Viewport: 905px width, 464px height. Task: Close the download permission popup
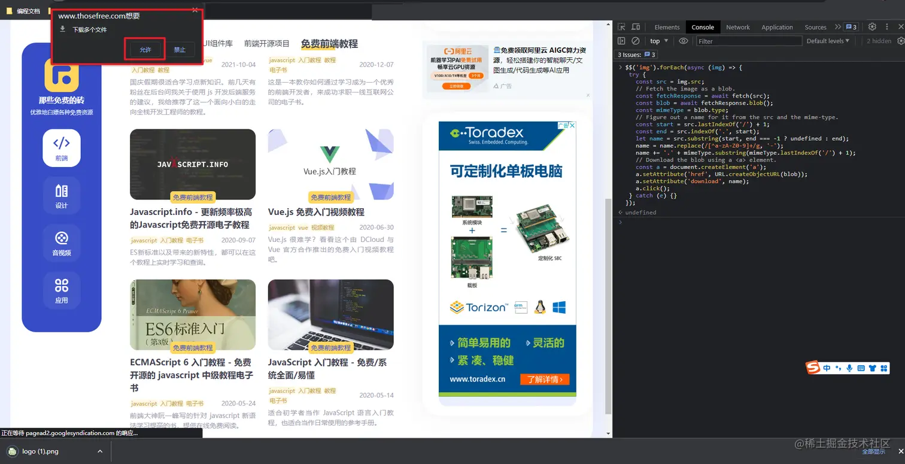195,10
